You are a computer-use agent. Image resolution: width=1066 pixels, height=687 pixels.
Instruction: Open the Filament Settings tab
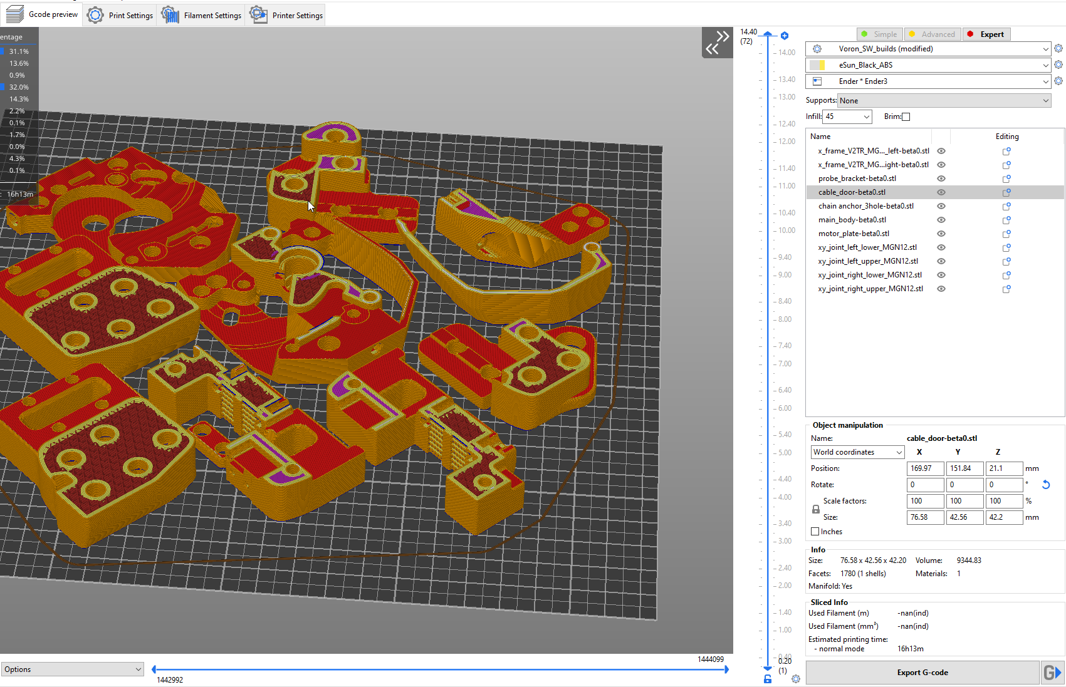click(x=202, y=15)
